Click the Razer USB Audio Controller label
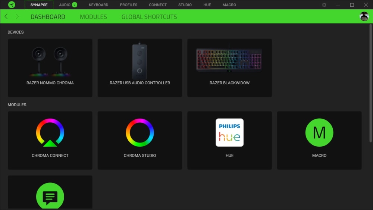The height and width of the screenshot is (210, 373). click(x=140, y=83)
